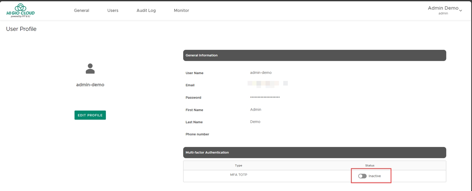Click the HI GIO CLOUD logo

(x=20, y=11)
